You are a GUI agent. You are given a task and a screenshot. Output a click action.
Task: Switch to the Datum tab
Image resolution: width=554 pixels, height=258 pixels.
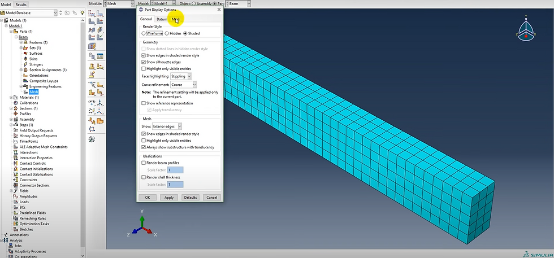click(x=162, y=19)
